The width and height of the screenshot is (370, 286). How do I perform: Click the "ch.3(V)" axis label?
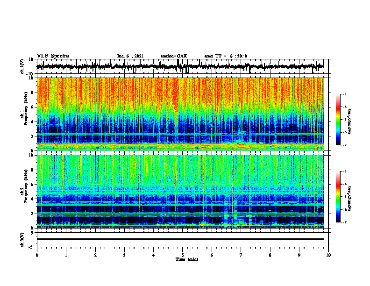[22, 240]
